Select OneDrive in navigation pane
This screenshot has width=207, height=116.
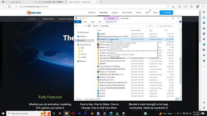[x=83, y=36]
